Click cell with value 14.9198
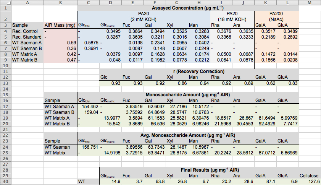The height and width of the screenshot is (185, 321). pyautogui.click(x=111, y=153)
